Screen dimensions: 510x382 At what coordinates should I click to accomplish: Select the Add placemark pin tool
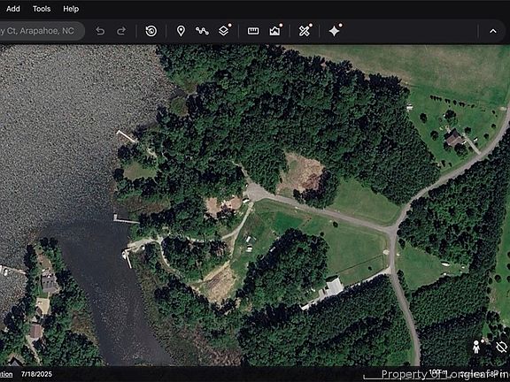(x=181, y=31)
